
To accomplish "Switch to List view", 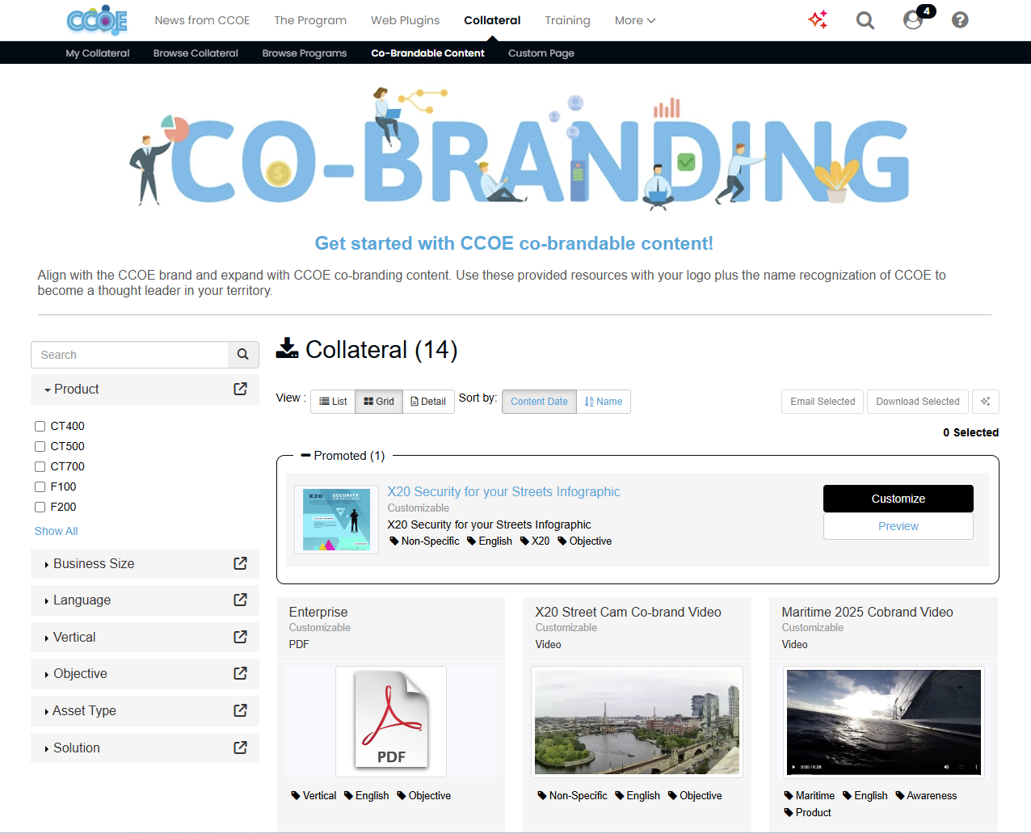I will pyautogui.click(x=333, y=402).
